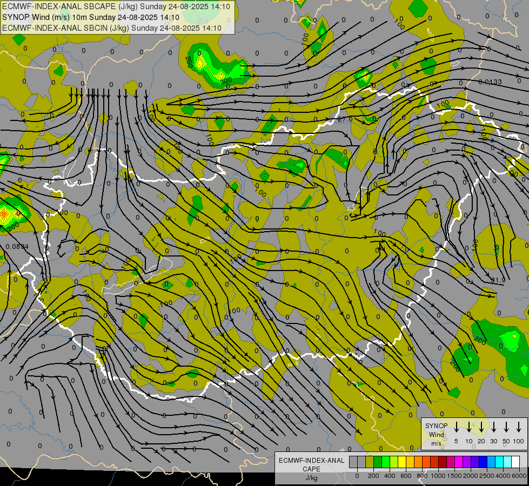The image size is (529, 486).
Task: Click the 1000 tick label on CAPE scale
Action: coord(438,476)
